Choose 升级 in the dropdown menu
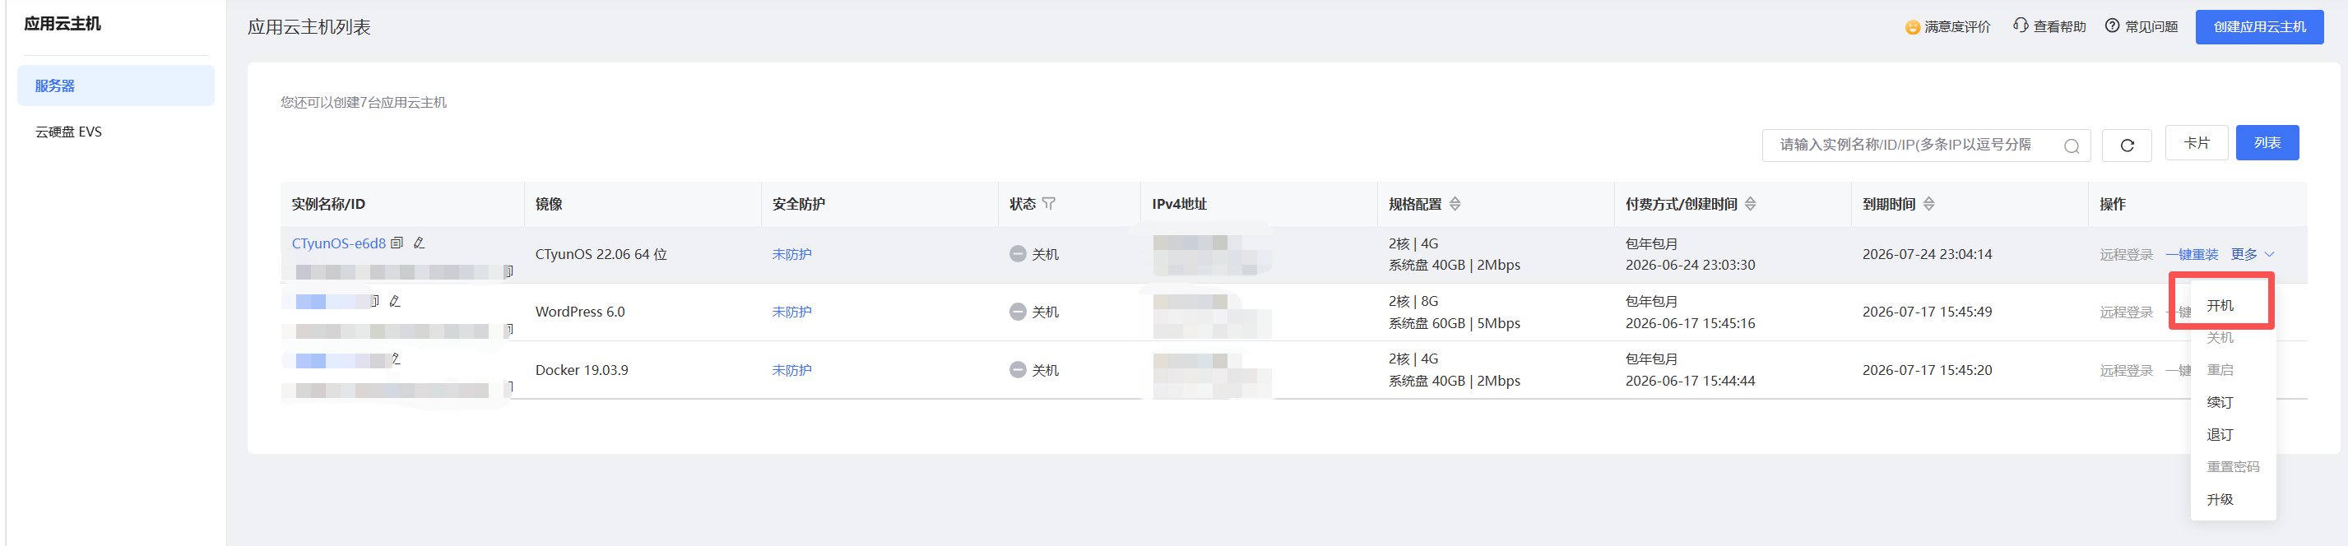The image size is (2348, 546). tap(2220, 499)
